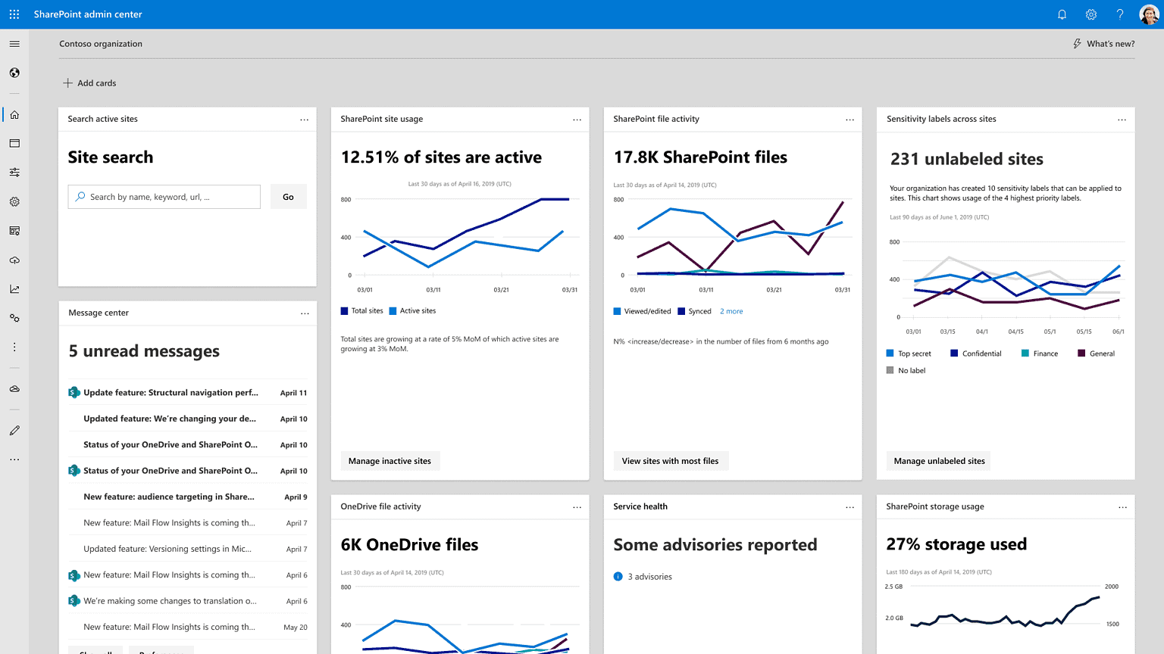The width and height of the screenshot is (1164, 654).
Task: Select the Home icon in the left sidebar
Action: (x=14, y=114)
